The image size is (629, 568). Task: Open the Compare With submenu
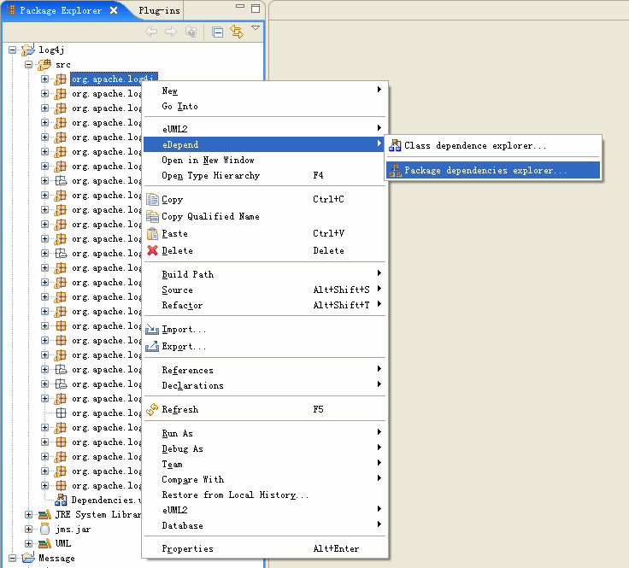pyautogui.click(x=265, y=479)
